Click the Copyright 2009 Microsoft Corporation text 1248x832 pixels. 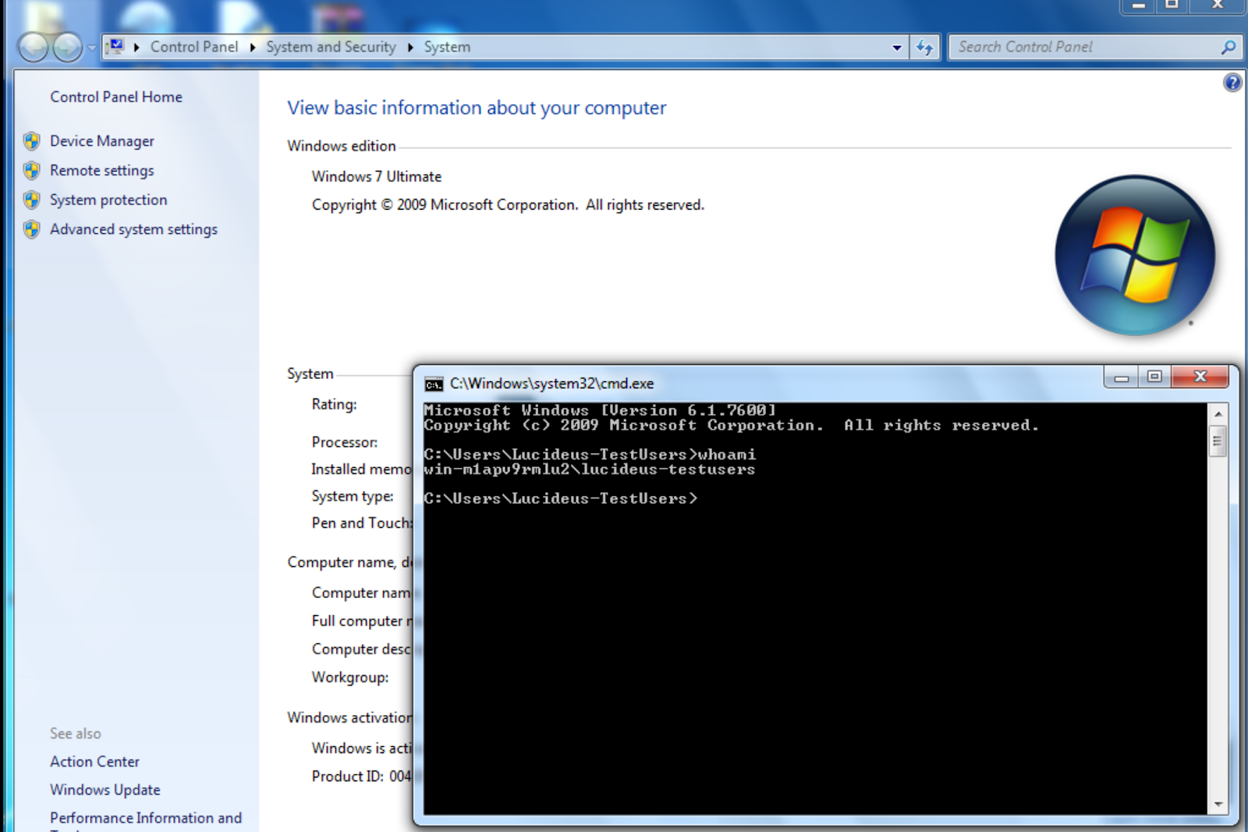pos(508,205)
